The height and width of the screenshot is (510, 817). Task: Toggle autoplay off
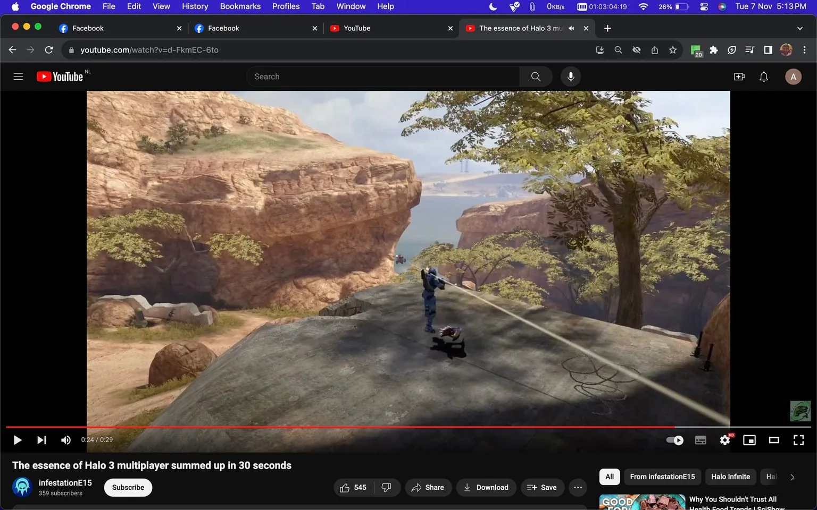tap(674, 440)
